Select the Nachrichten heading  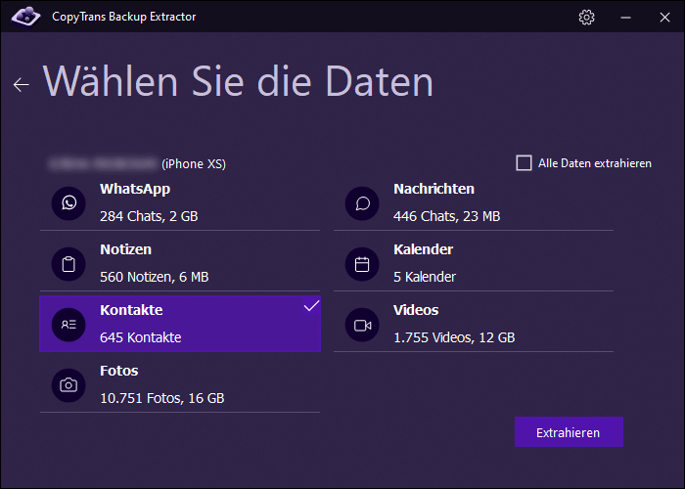(434, 189)
